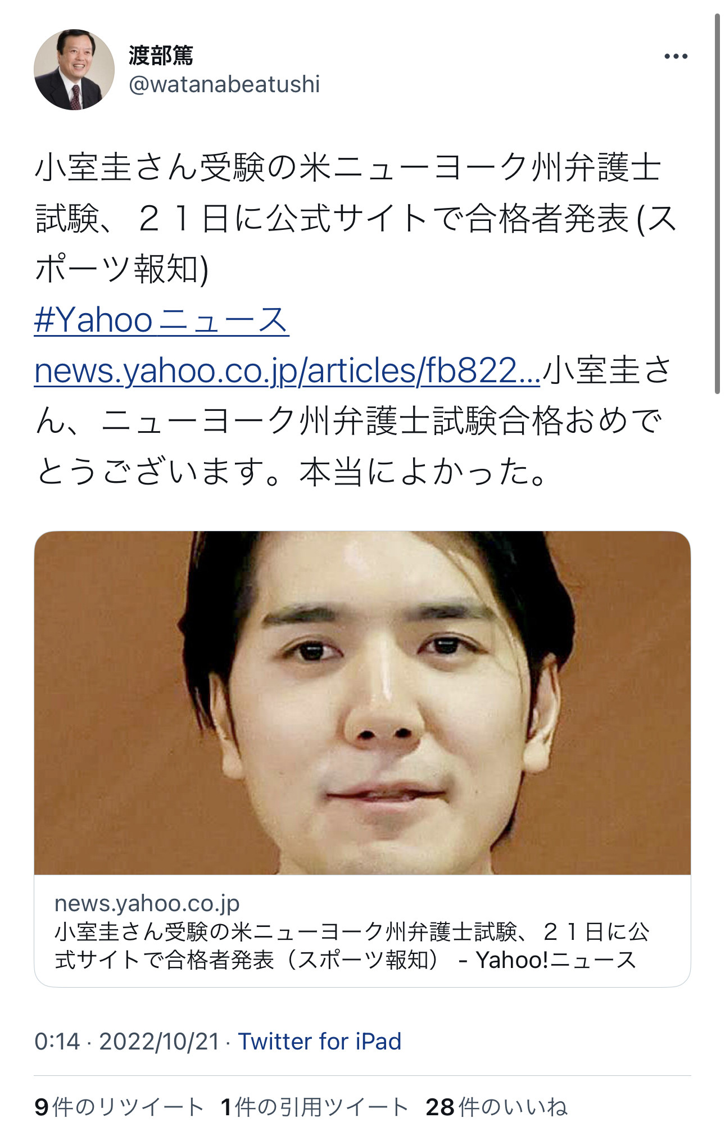Click the news.yahoo.co.jp domain on the preview card
The image size is (725, 1131).
pos(147,903)
